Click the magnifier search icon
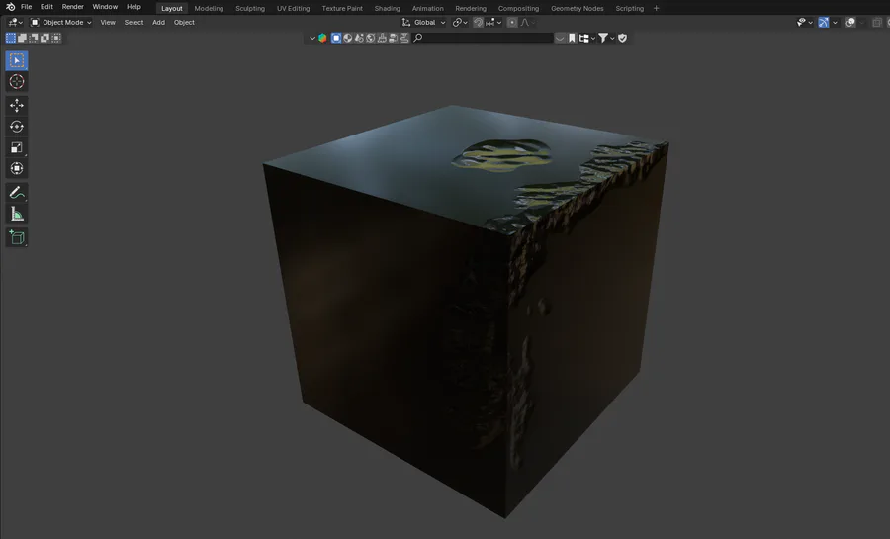The width and height of the screenshot is (890, 539). [417, 38]
